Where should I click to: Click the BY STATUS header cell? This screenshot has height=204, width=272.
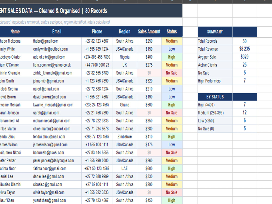[215, 97]
